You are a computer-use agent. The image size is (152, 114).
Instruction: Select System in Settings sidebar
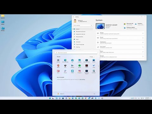click(83, 29)
